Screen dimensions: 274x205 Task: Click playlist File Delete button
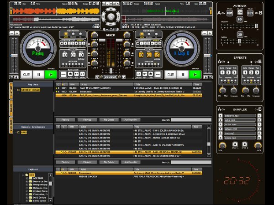(x=109, y=120)
